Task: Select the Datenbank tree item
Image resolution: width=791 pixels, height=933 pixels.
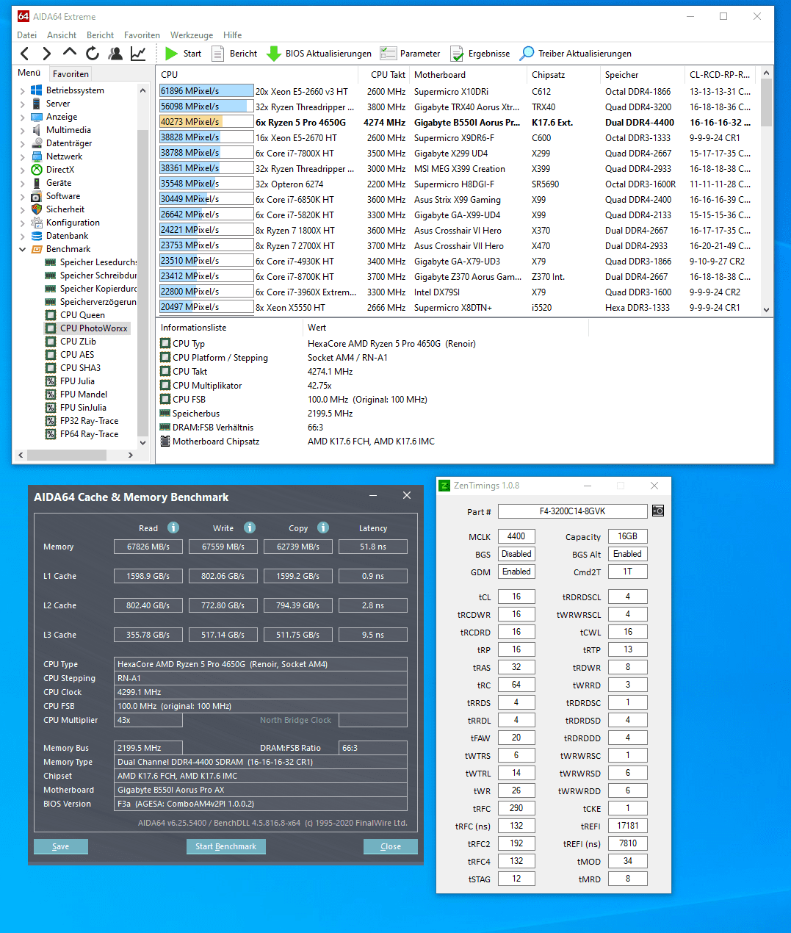Action: tap(59, 236)
